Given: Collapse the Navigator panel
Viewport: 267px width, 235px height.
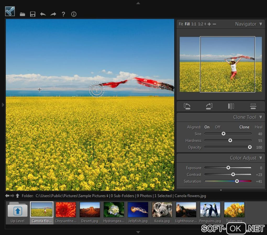Looking at the screenshot, I should [260, 24].
